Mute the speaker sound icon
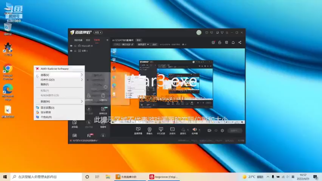322x181 pixels. point(194,130)
